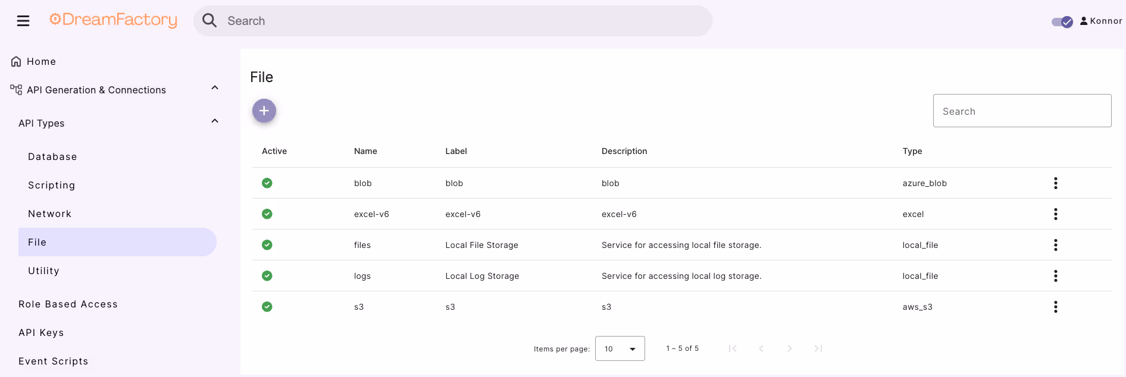
Task: Click the DreamFactory logo
Action: point(113,20)
